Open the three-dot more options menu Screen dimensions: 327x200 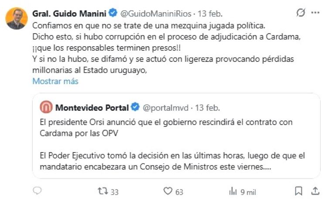(315, 13)
